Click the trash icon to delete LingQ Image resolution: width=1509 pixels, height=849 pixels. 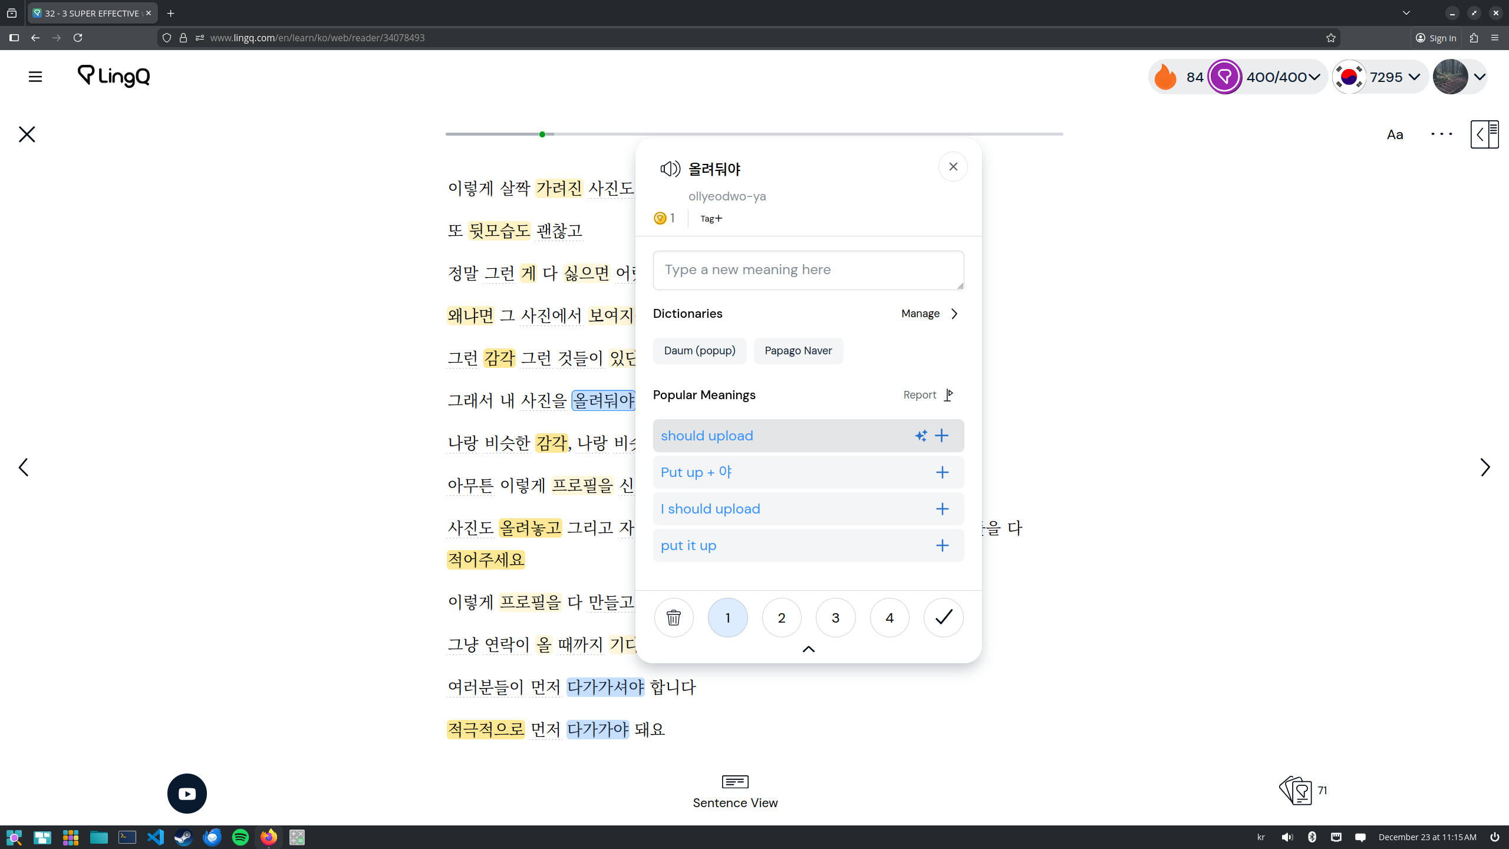coord(673,617)
